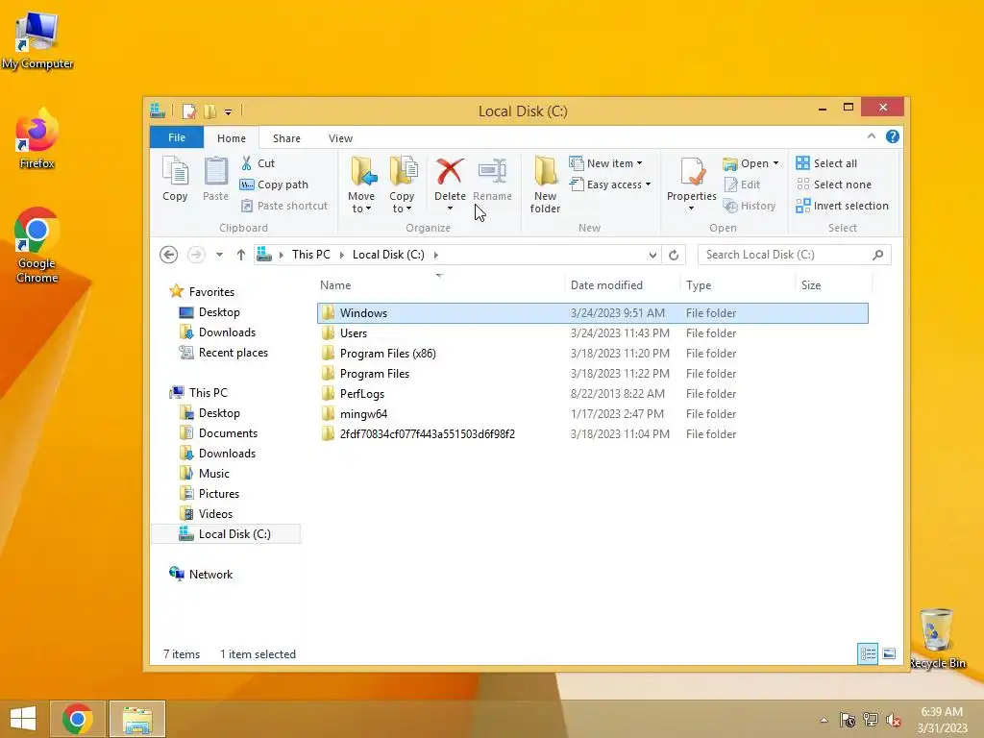This screenshot has height=738, width=984.
Task: Sort by the Name column header
Action: pos(440,284)
